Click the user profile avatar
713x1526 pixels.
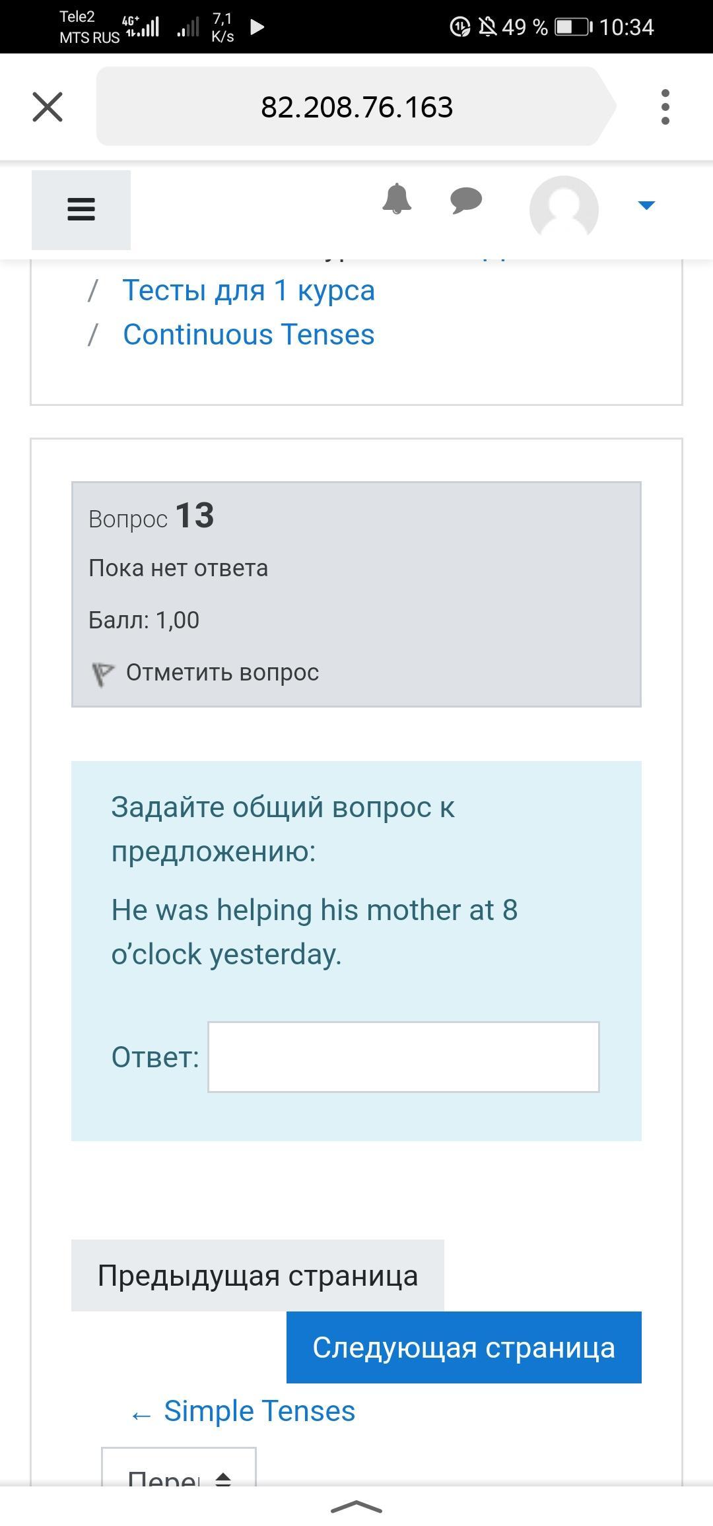(564, 209)
